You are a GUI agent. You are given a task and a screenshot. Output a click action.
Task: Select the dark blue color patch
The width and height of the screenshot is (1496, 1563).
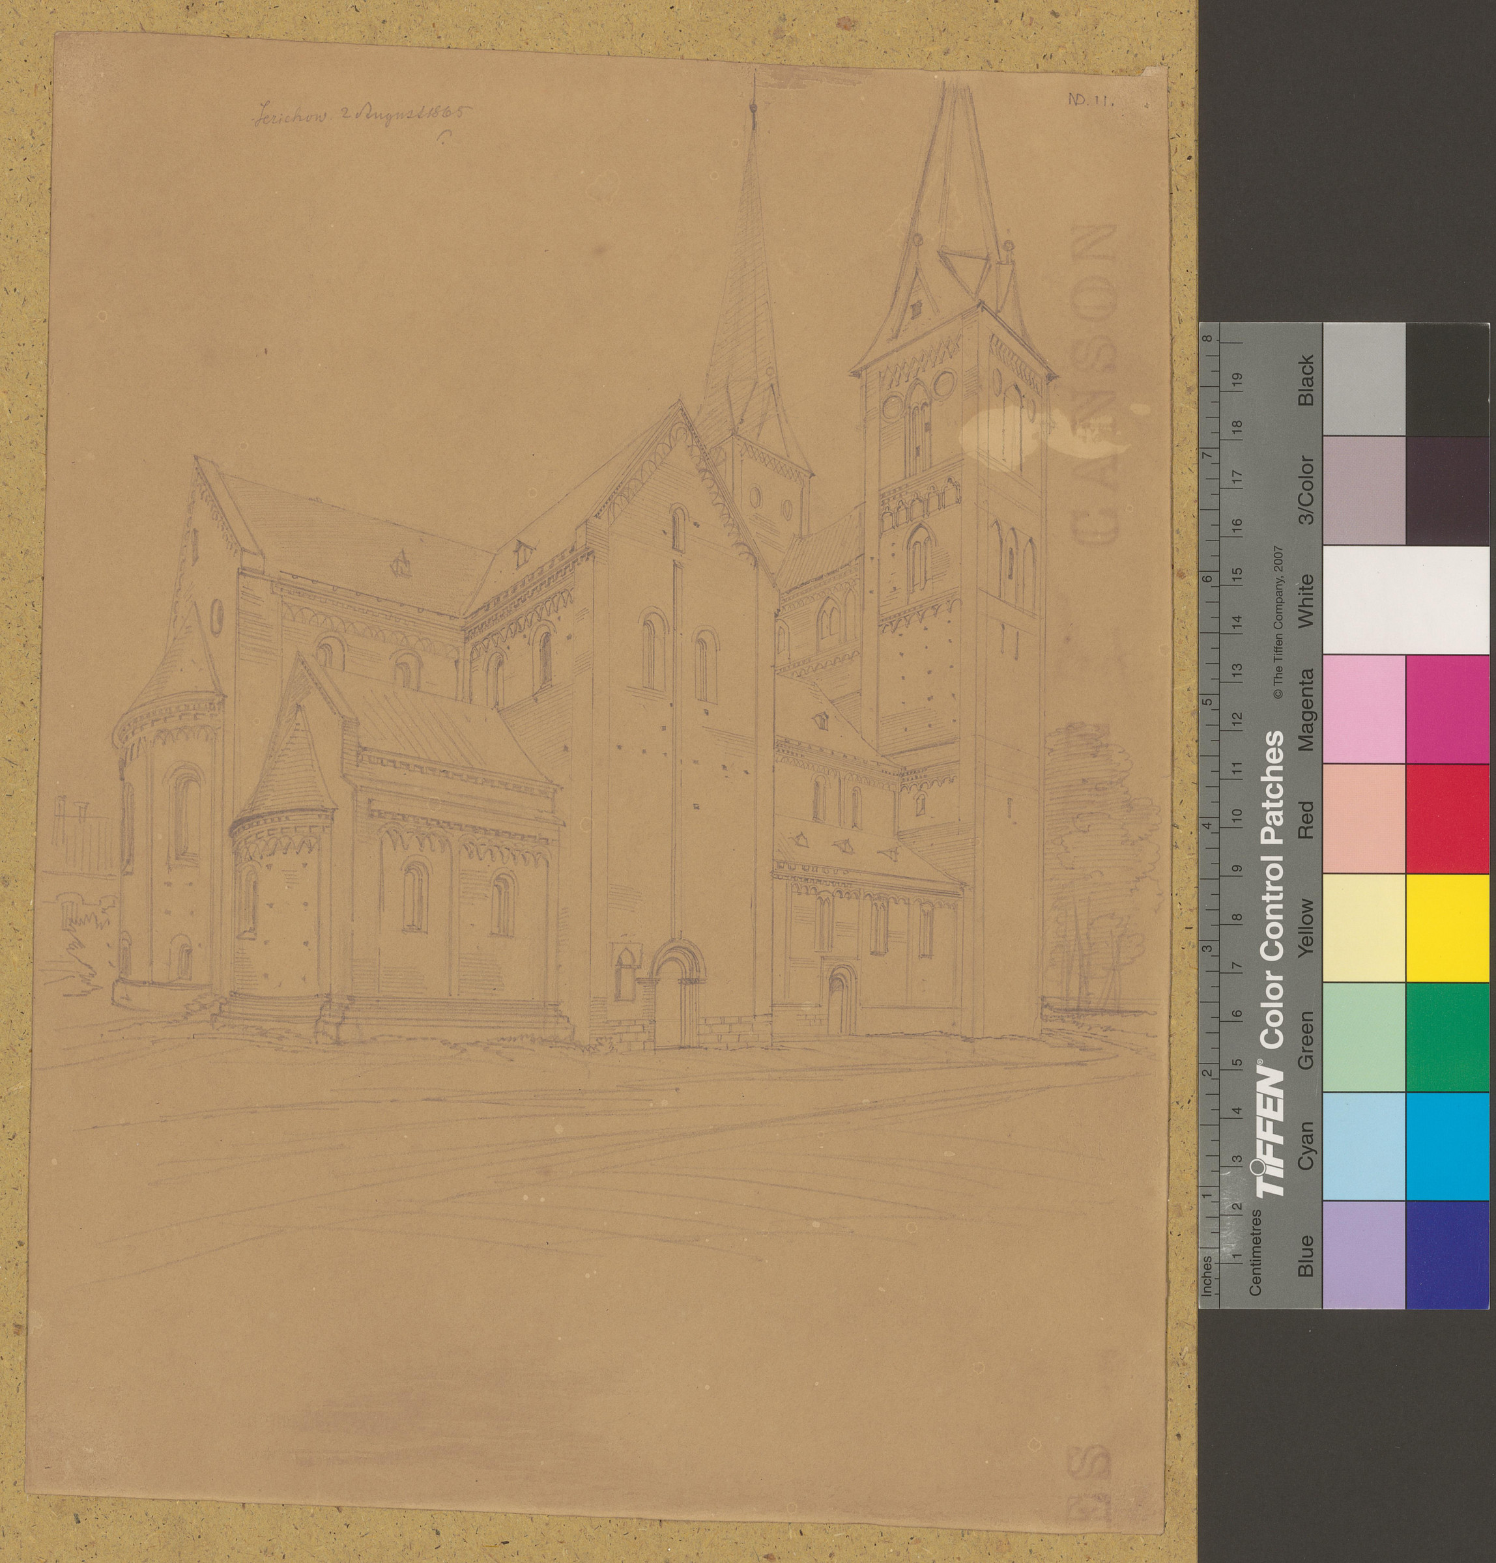[x=1446, y=1254]
